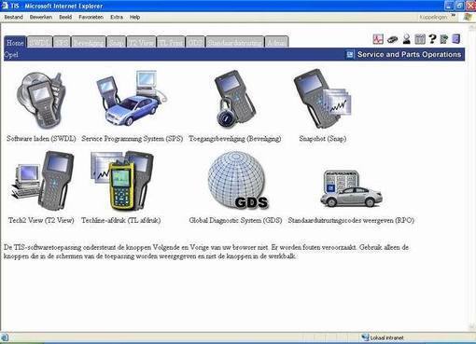This screenshot has width=476, height=344.
Task: Open Toegangsbeveiliging Tech2 with padlock icon
Action: pos(235,99)
